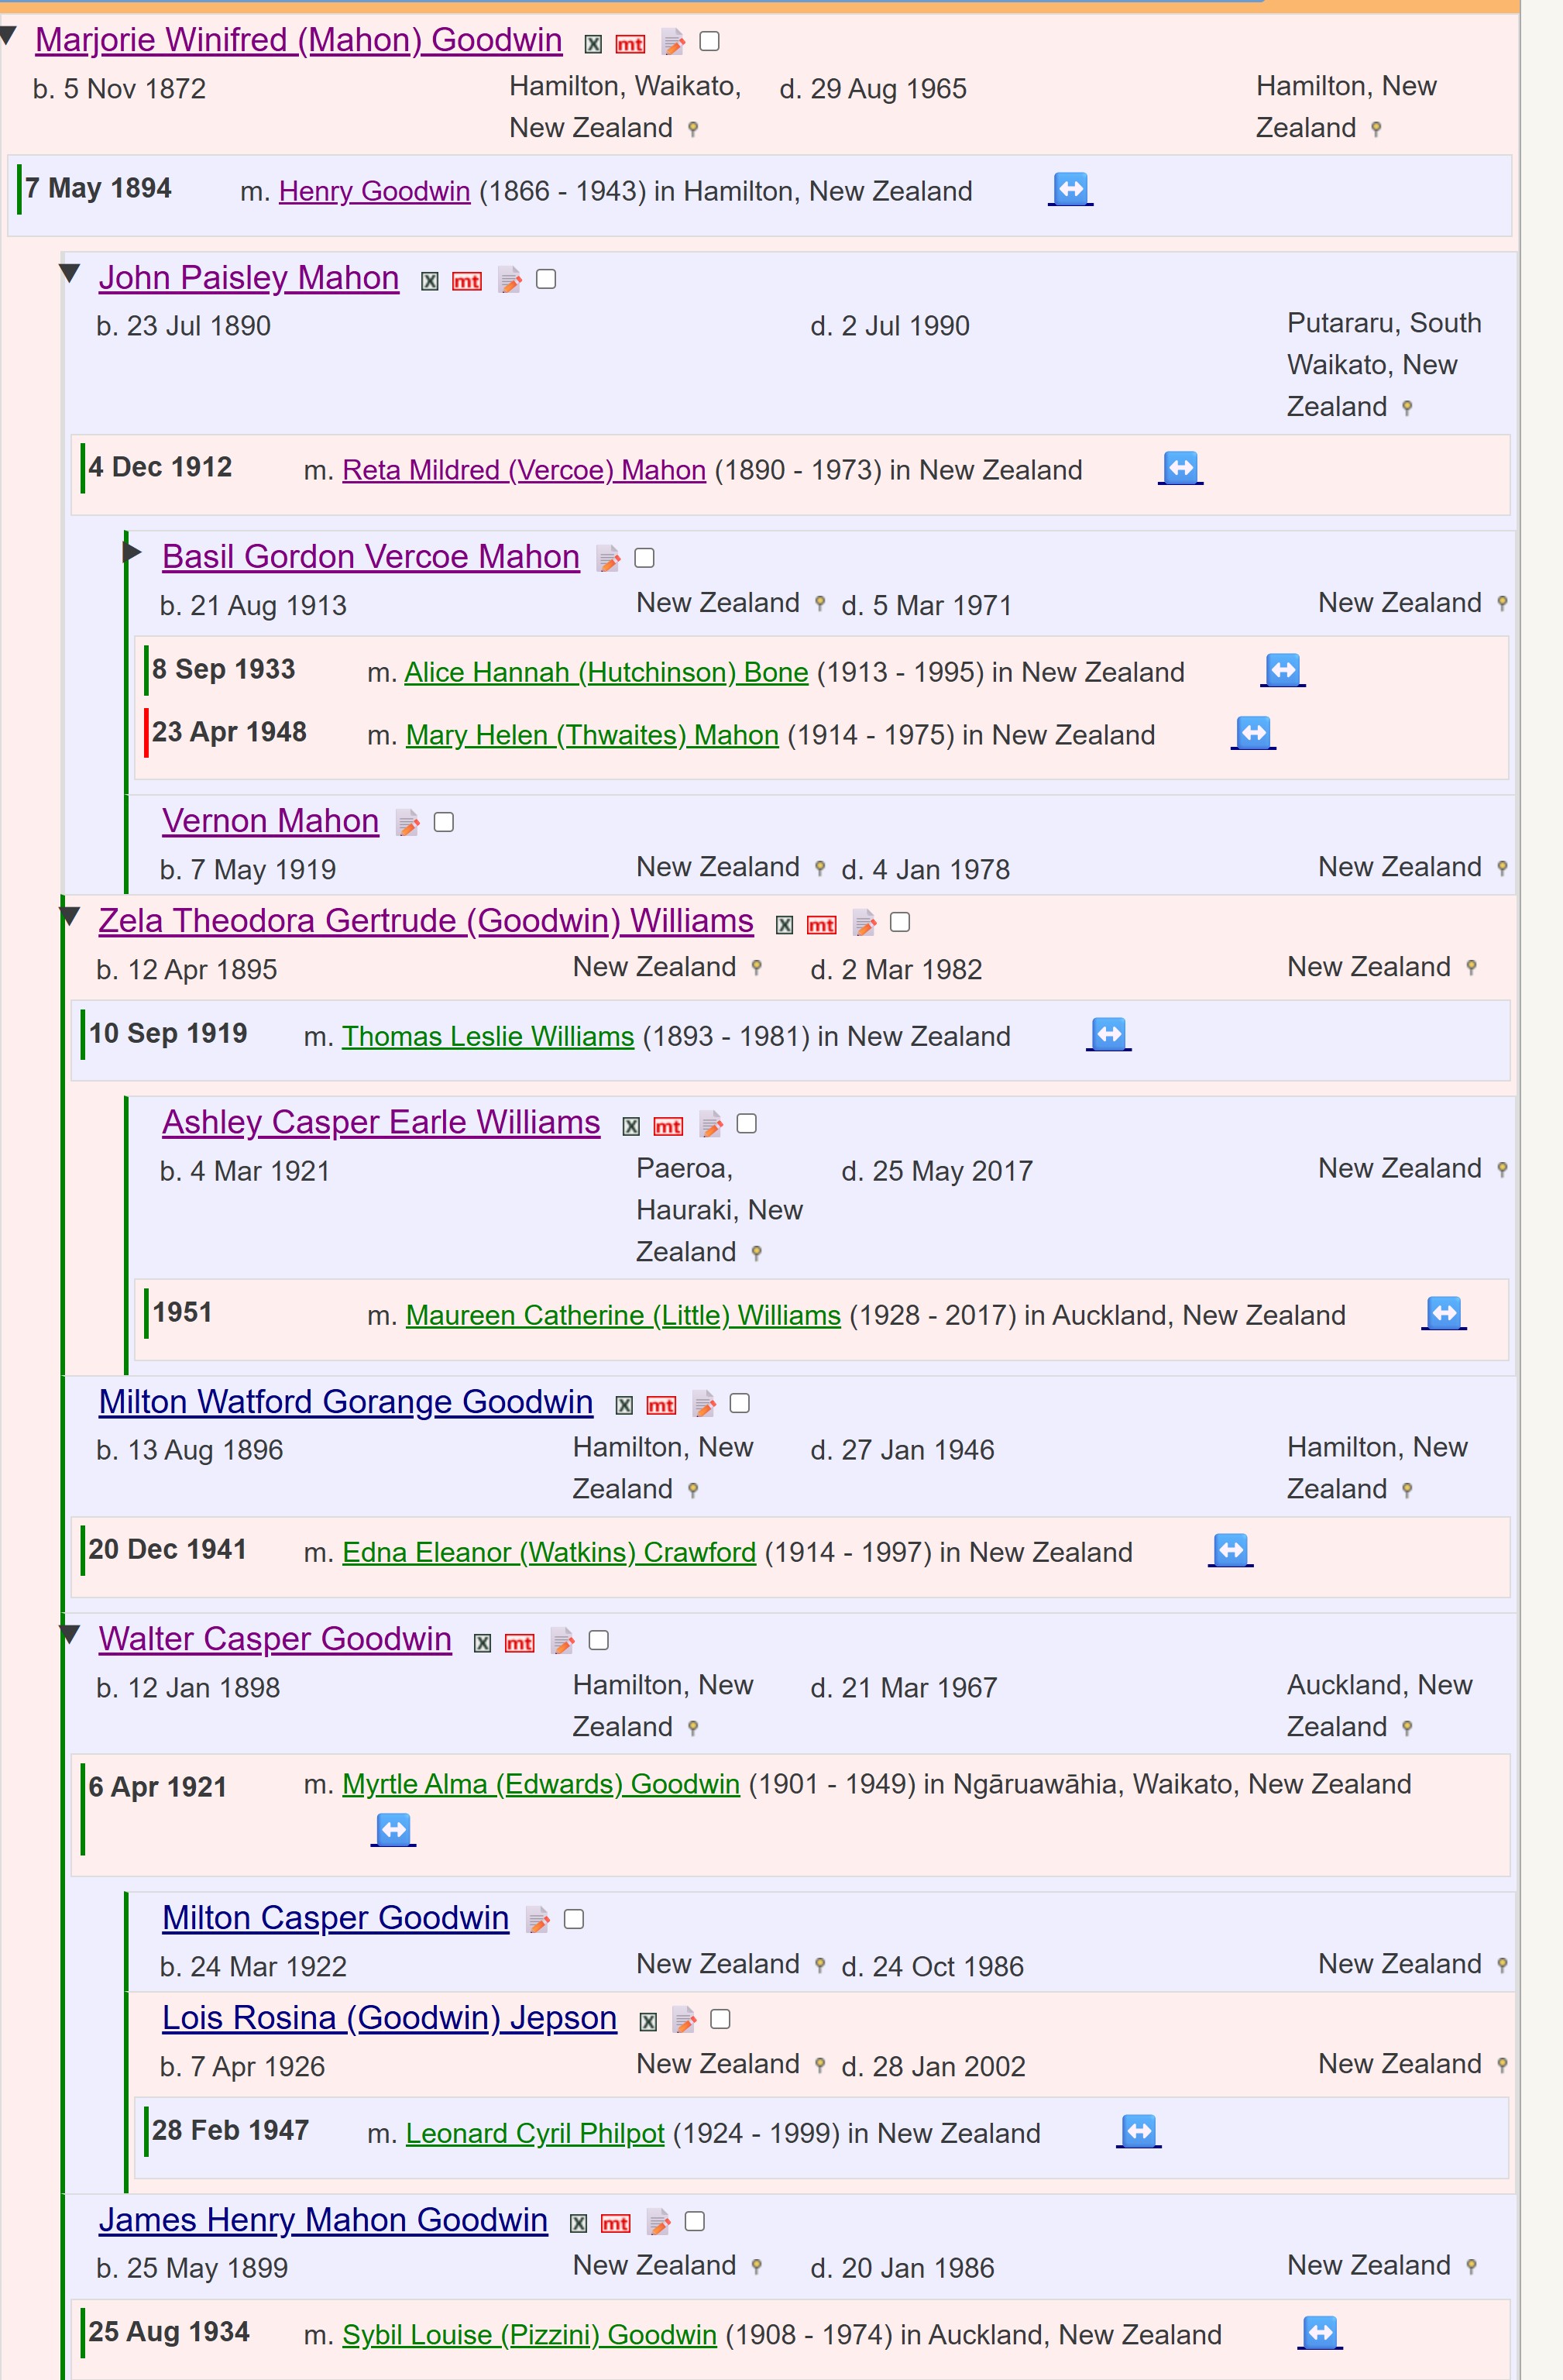This screenshot has height=2380, width=1563.
Task: Open edit icon for Milton Watford Gorange Goodwin
Action: 704,1404
